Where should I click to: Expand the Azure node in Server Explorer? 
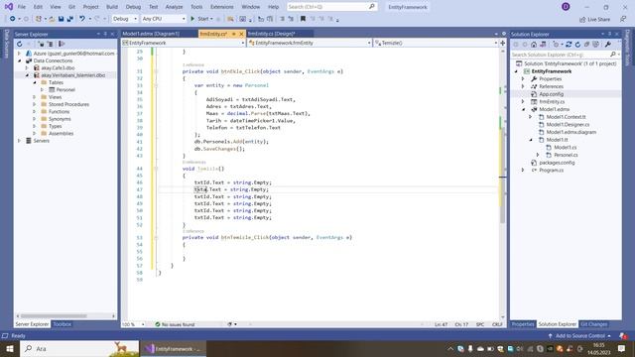(19, 54)
